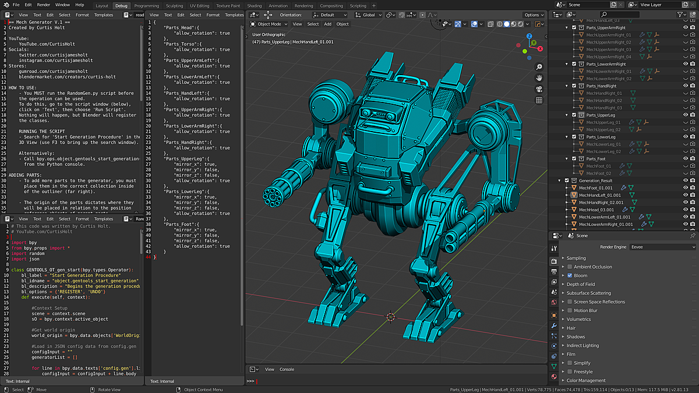Enable the Ambient Occlusion checkbox

pos(570,267)
